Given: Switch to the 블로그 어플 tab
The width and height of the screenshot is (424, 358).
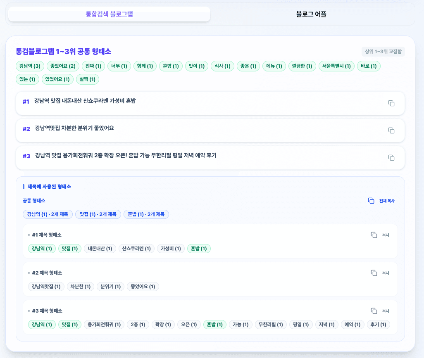Looking at the screenshot, I should point(310,14).
